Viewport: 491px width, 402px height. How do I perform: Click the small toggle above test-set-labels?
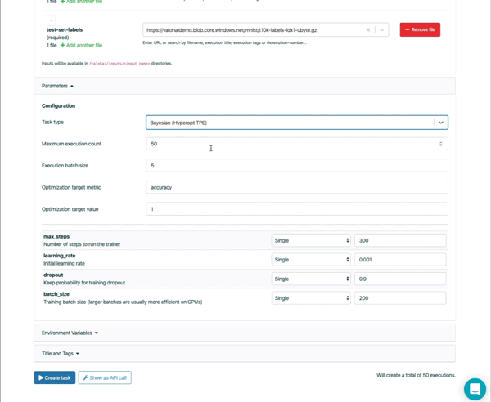tap(51, 20)
